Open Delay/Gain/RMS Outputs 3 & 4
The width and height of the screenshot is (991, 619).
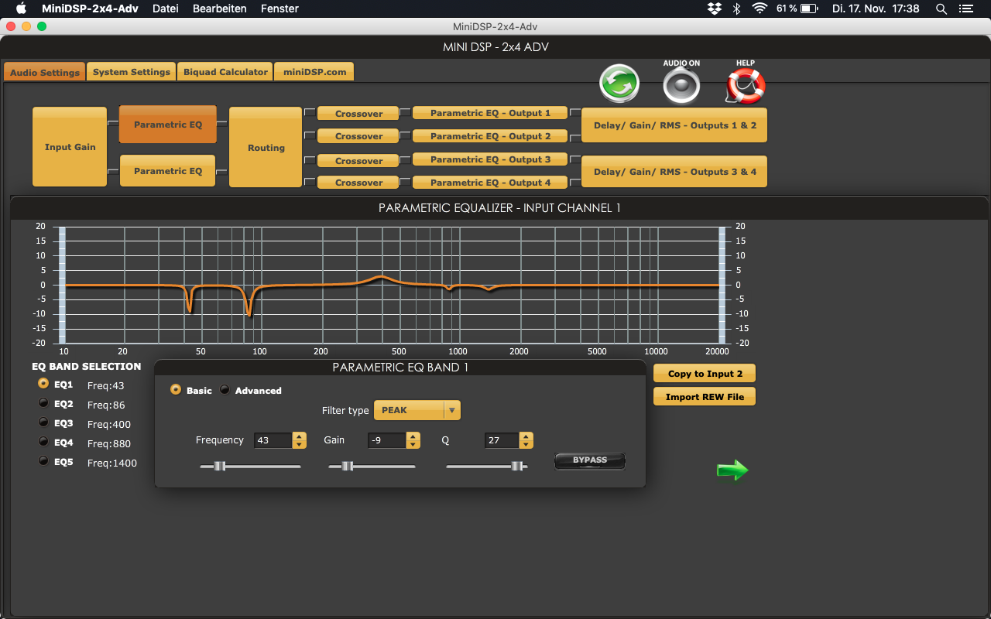(674, 172)
